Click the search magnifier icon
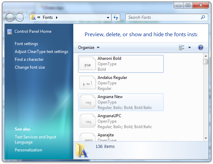 pyautogui.click(x=203, y=17)
